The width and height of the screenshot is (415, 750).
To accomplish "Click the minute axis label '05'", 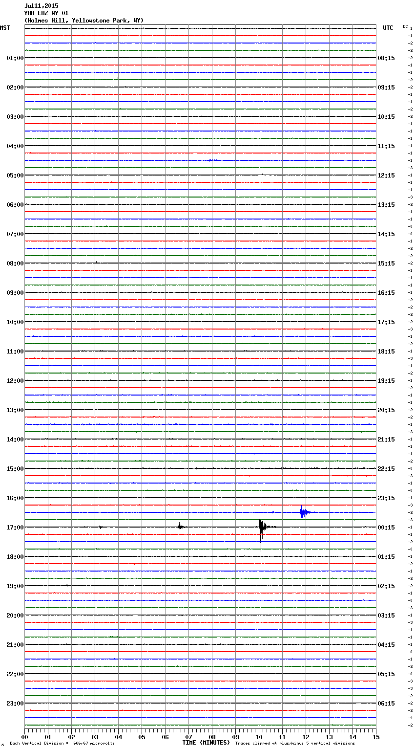I will click(142, 737).
